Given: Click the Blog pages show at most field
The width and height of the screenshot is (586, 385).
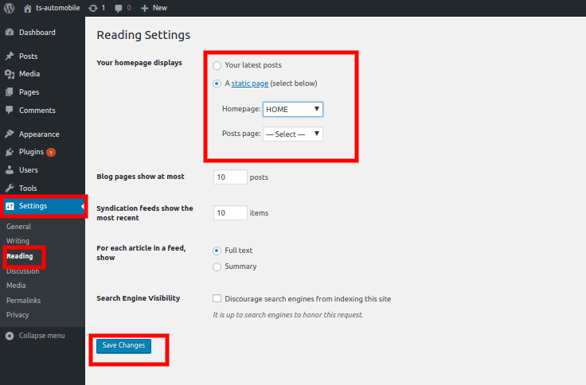Looking at the screenshot, I should tap(230, 177).
